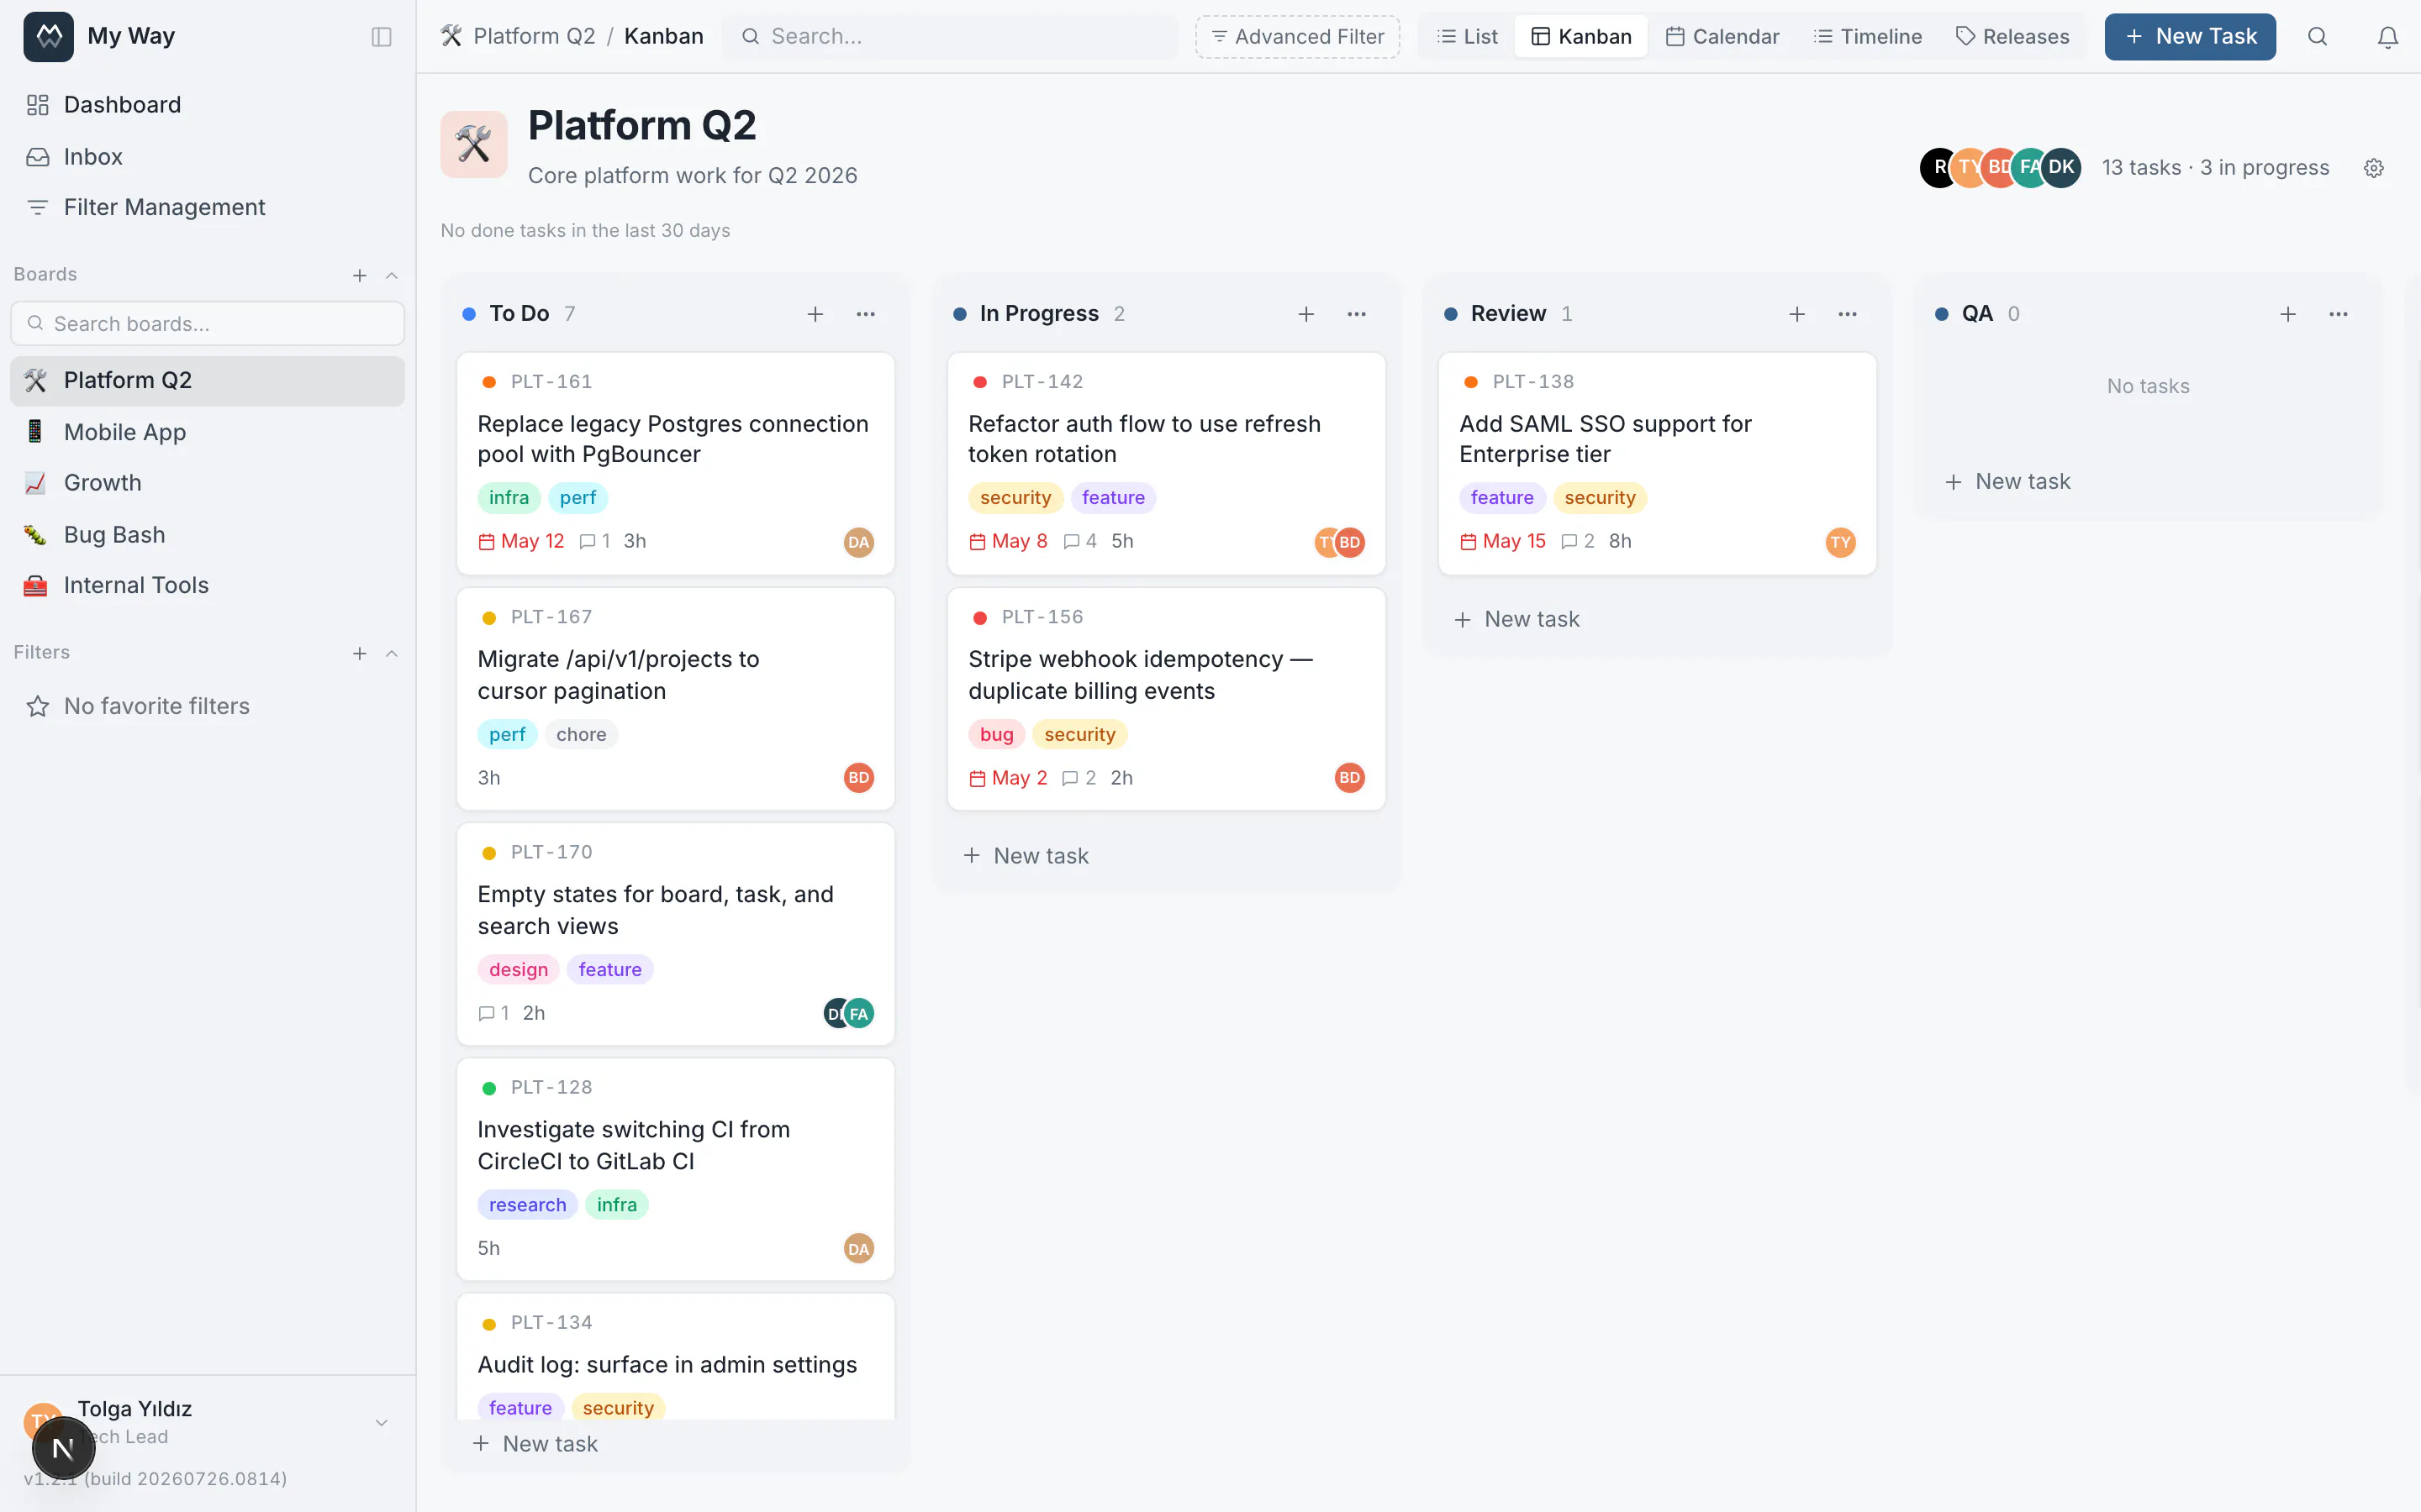Click the research tag on PLT-128
The image size is (2421, 1512).
tap(527, 1205)
